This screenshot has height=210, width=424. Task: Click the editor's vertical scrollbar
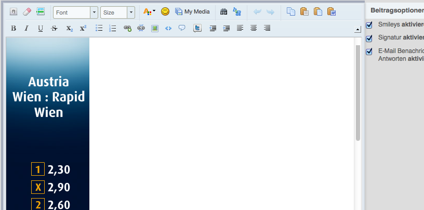358,93
